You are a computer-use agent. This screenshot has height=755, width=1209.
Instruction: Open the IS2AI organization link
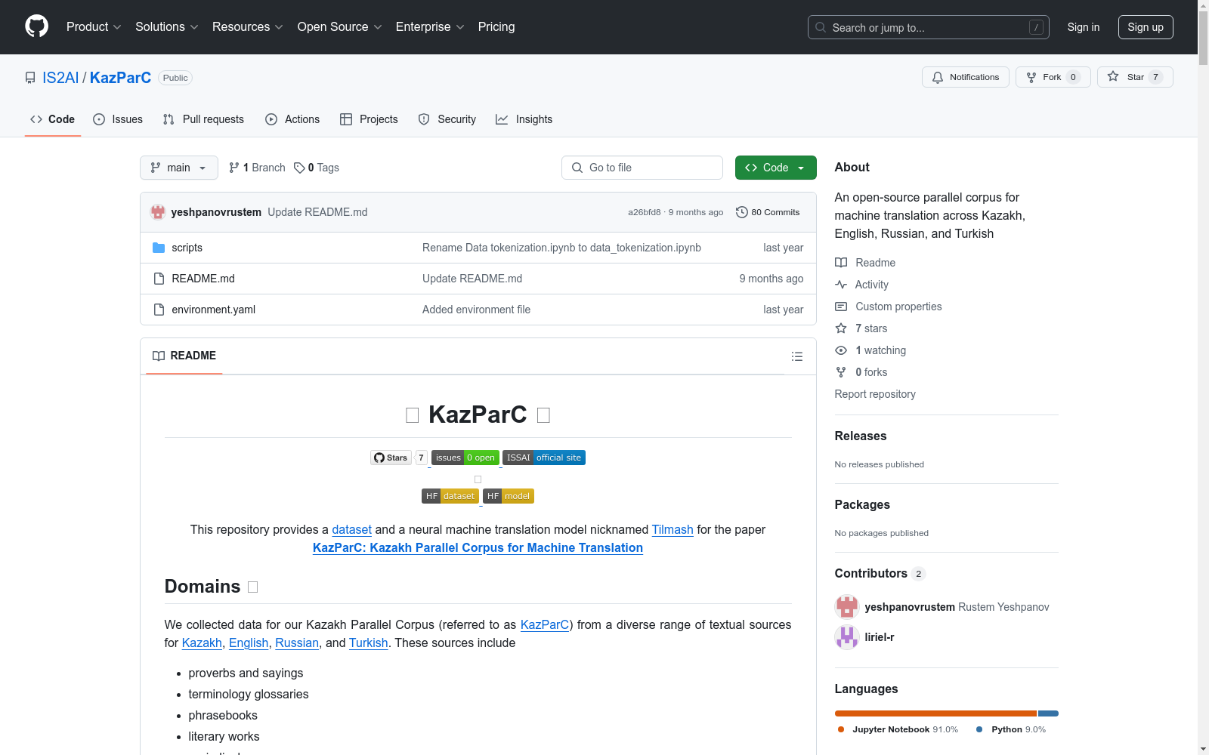(x=60, y=78)
